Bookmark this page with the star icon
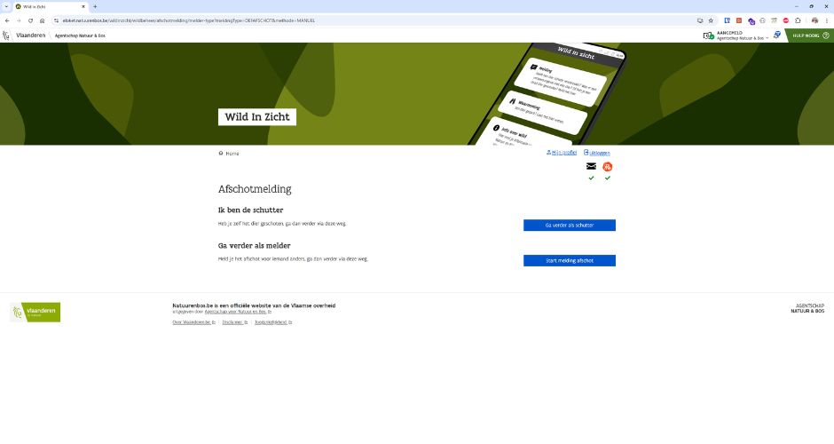Viewport: 834px width, 444px height. 711,20
